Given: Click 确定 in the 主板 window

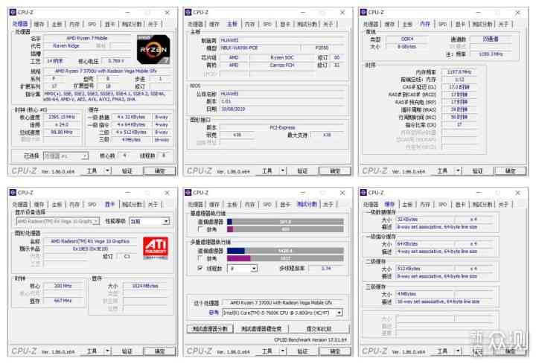Looking at the screenshot, I should point(335,170).
